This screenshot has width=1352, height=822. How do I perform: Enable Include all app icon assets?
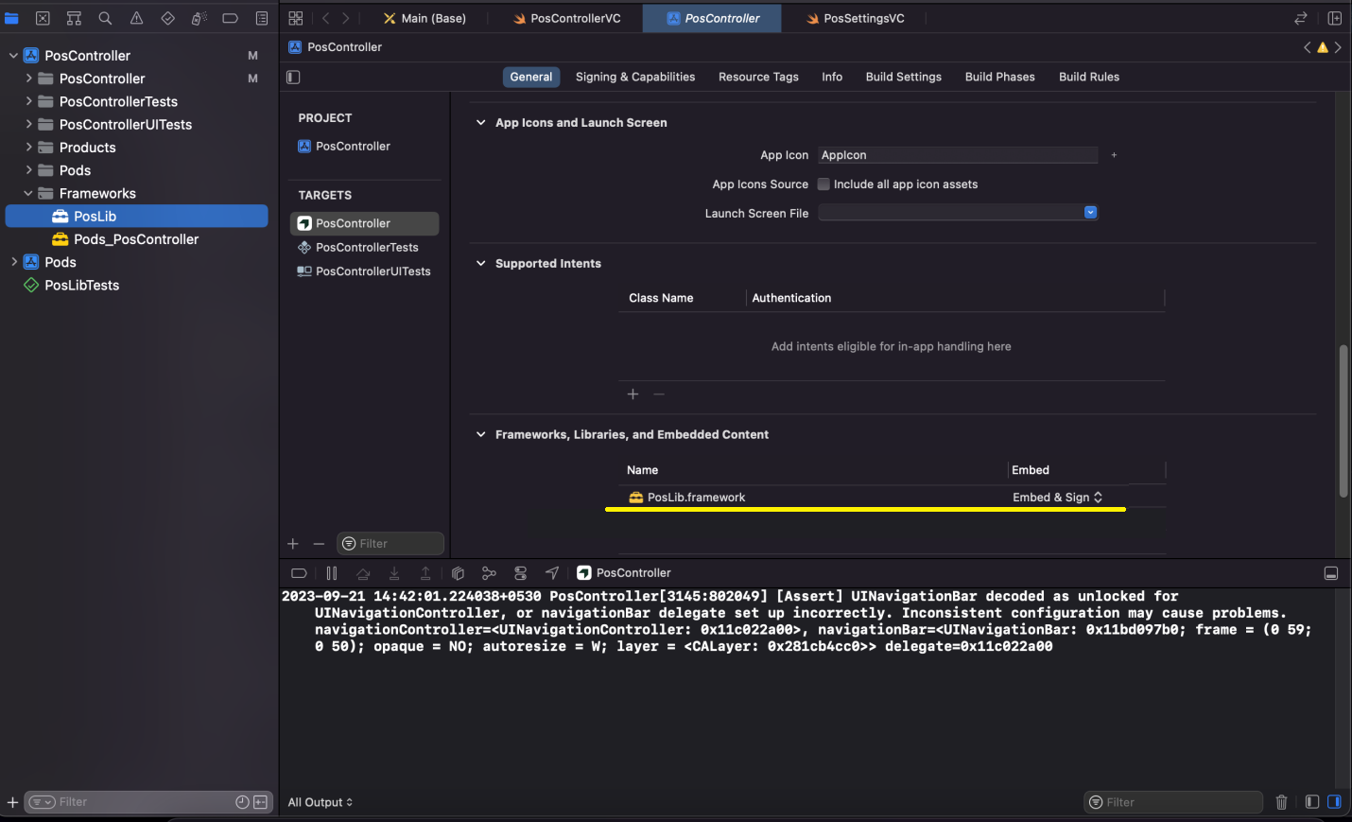(x=823, y=184)
